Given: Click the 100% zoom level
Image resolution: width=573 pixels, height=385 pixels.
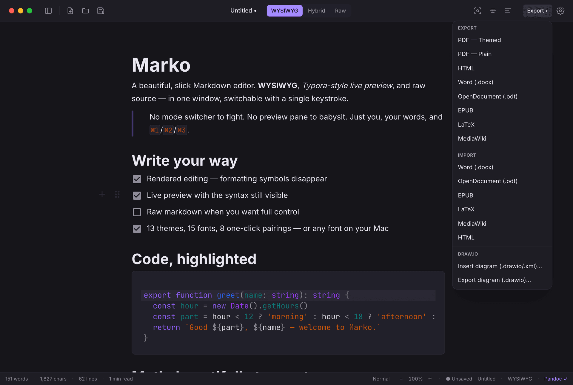Looking at the screenshot, I should click(415, 379).
